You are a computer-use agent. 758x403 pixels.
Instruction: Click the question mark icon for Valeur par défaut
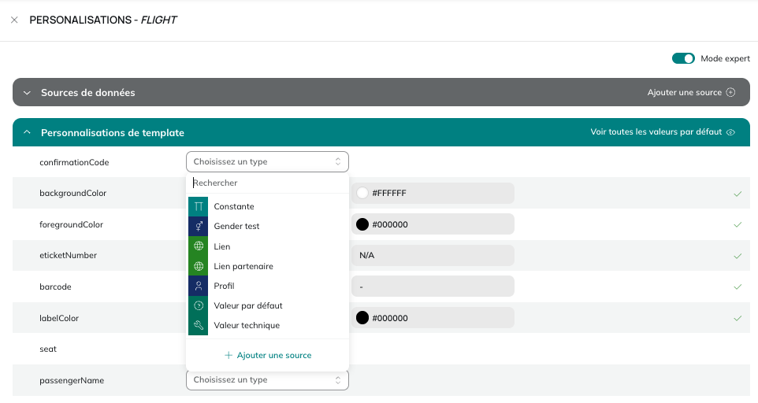point(199,305)
